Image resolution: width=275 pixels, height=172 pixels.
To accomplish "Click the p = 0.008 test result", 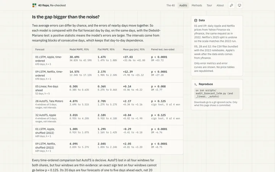I will [159, 86].
